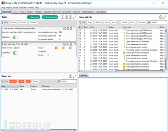Screen dimensions: 168x132
Task: Sort event log by Time column header
Action: (10, 86)
